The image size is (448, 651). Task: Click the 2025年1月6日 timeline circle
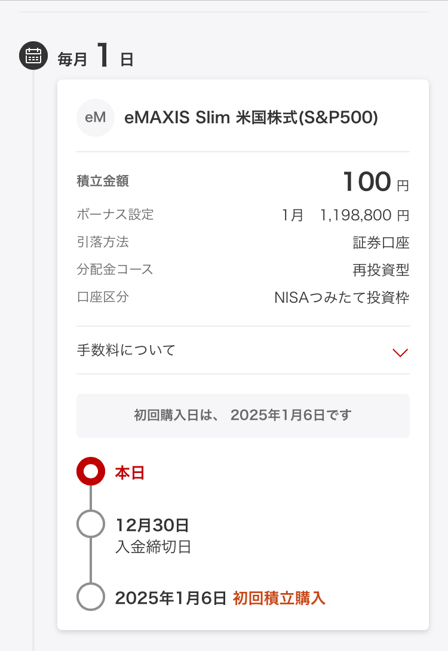[91, 597]
